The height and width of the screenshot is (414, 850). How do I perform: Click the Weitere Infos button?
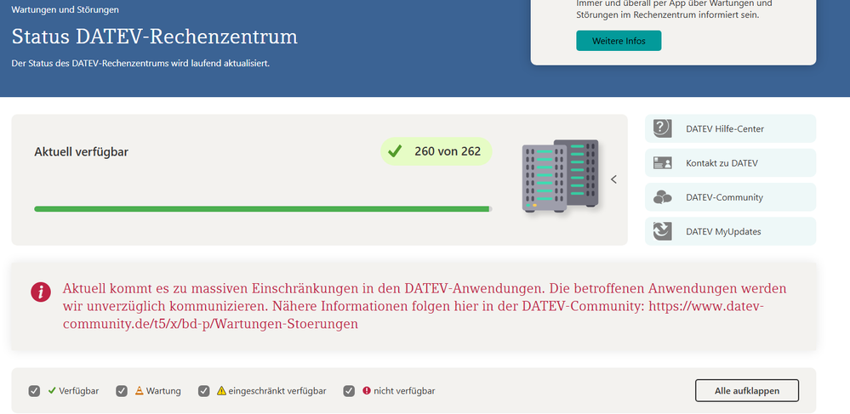coord(619,41)
